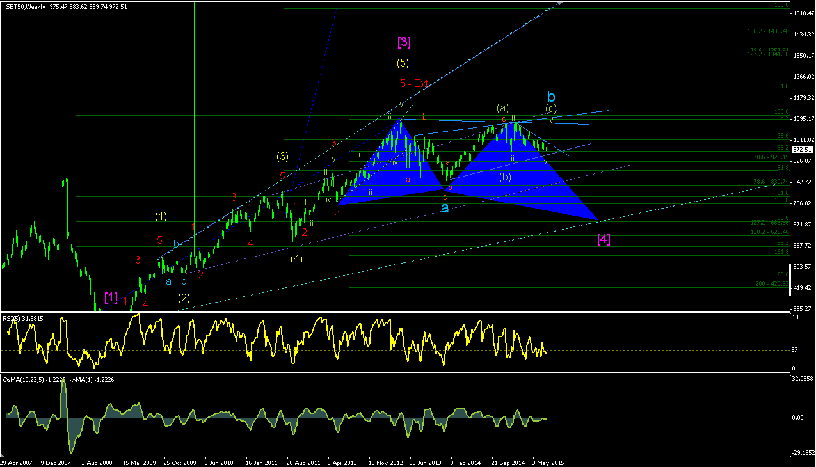Click the 842.72 price axis value
816x467 pixels.
(x=803, y=182)
